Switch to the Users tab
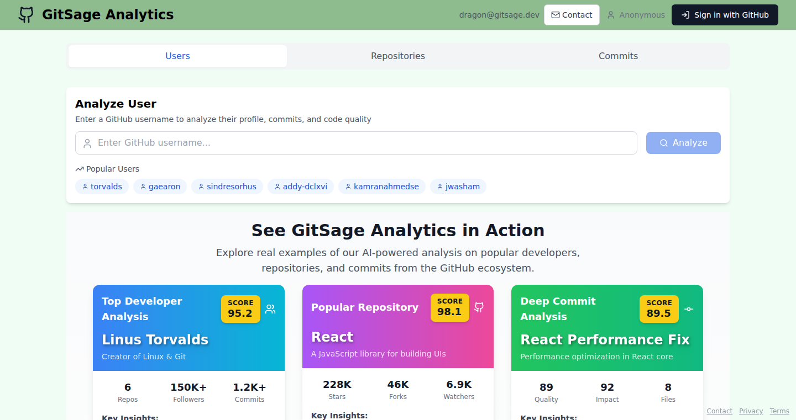The width and height of the screenshot is (796, 420). (x=177, y=56)
